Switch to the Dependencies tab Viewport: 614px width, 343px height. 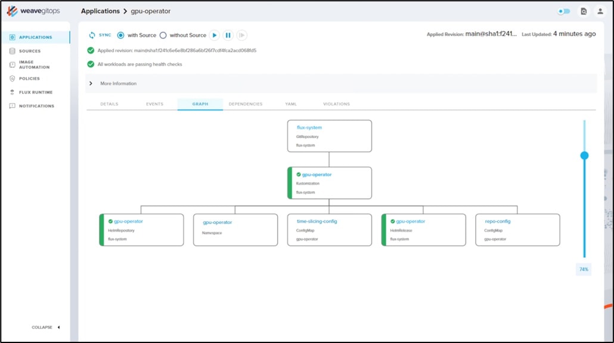(x=246, y=104)
